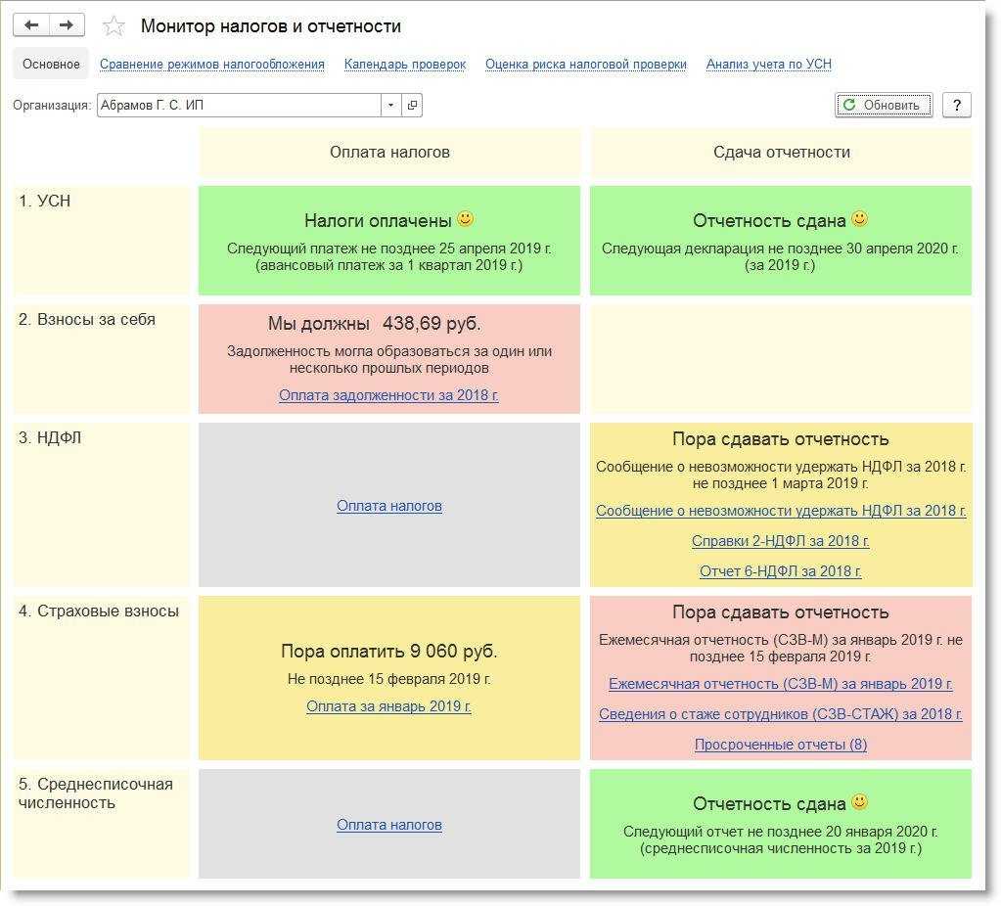Open Отчет 6-НДФЛ за 2018 г. link
Viewport: 1001px width, 906px height.
[x=780, y=571]
